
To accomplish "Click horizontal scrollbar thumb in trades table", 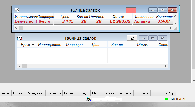I will coord(24,66).
